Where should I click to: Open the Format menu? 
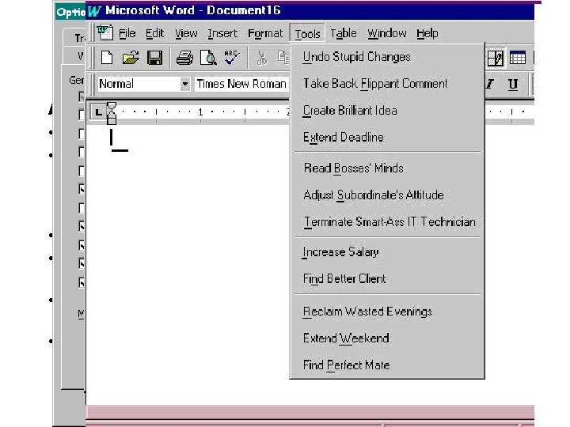pos(265,33)
